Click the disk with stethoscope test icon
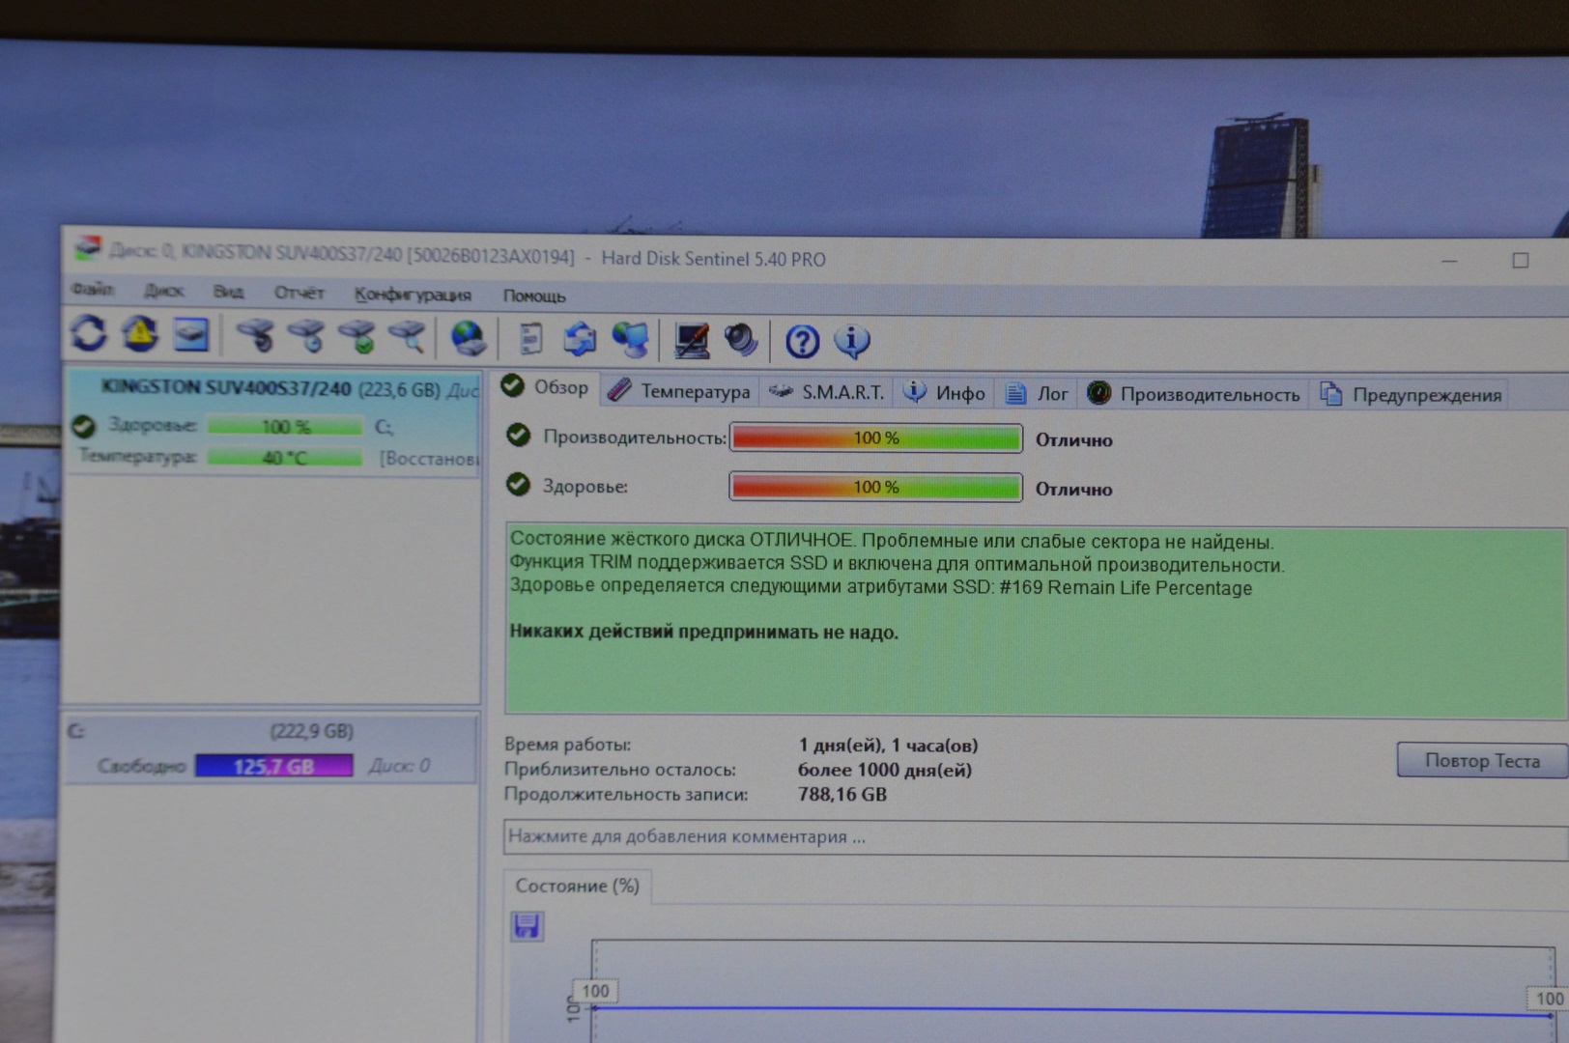 coord(255,336)
